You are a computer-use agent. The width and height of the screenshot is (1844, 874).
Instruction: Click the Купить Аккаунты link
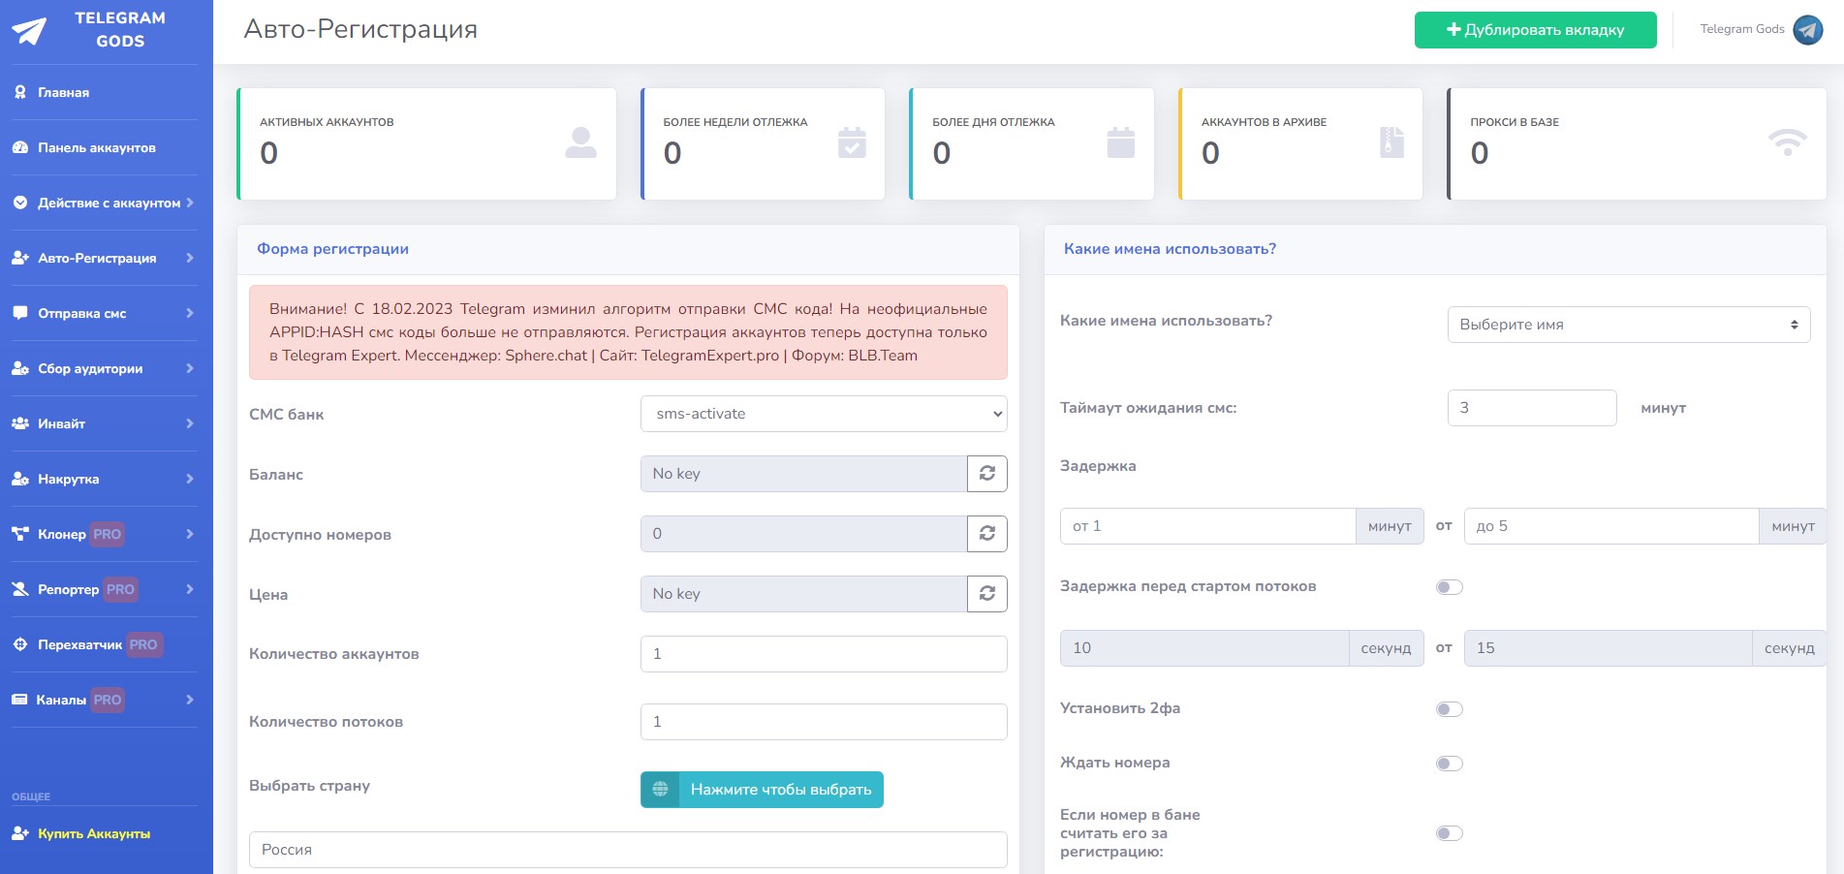pos(93,834)
